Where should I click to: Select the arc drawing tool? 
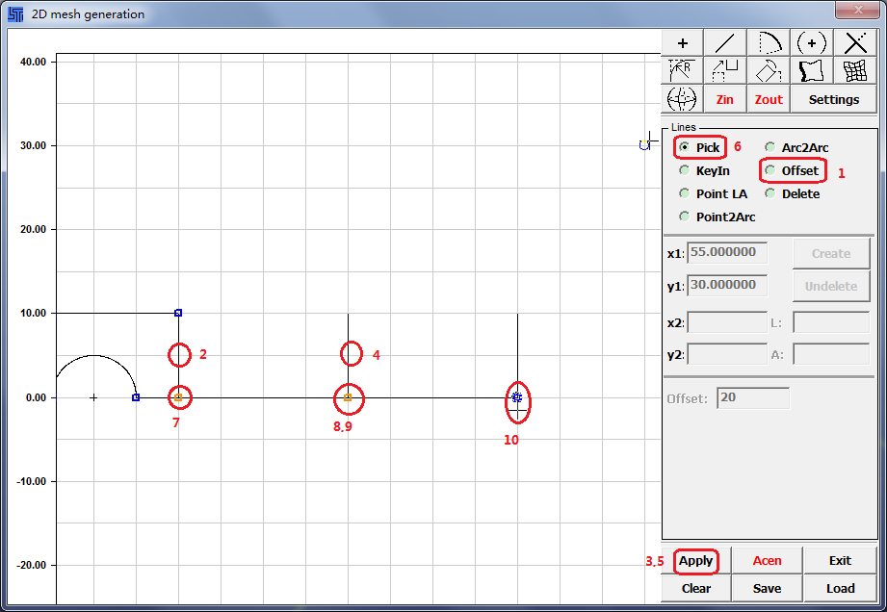[x=769, y=43]
